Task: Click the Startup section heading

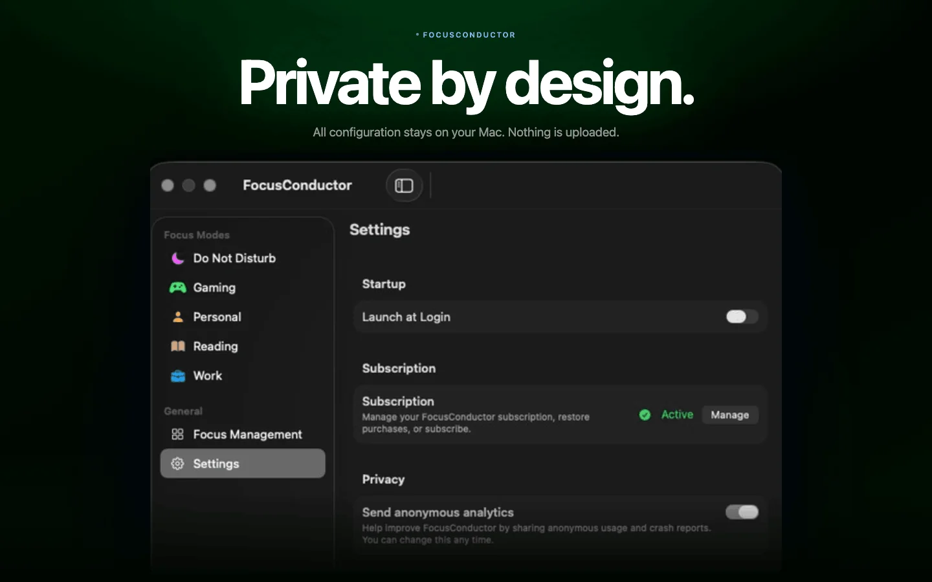Action: (384, 284)
